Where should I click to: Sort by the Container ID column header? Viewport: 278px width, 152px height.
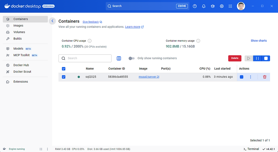click(x=117, y=69)
